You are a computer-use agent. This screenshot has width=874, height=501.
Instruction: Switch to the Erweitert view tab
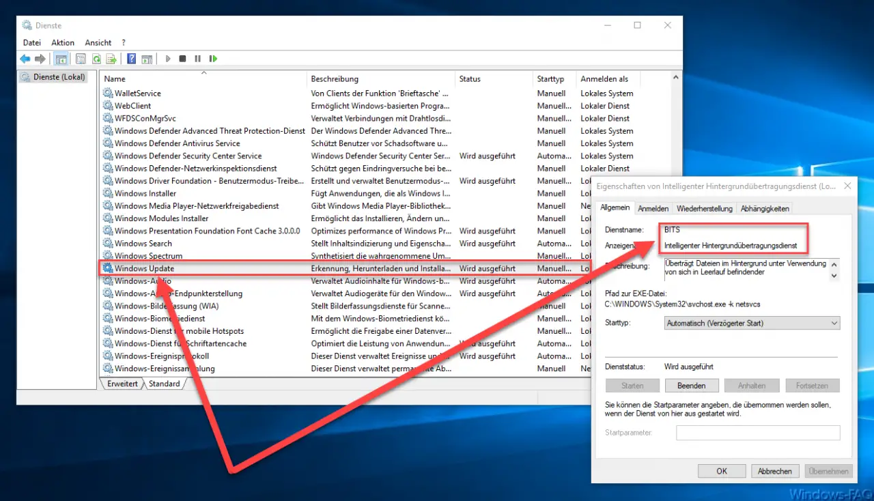coord(122,384)
